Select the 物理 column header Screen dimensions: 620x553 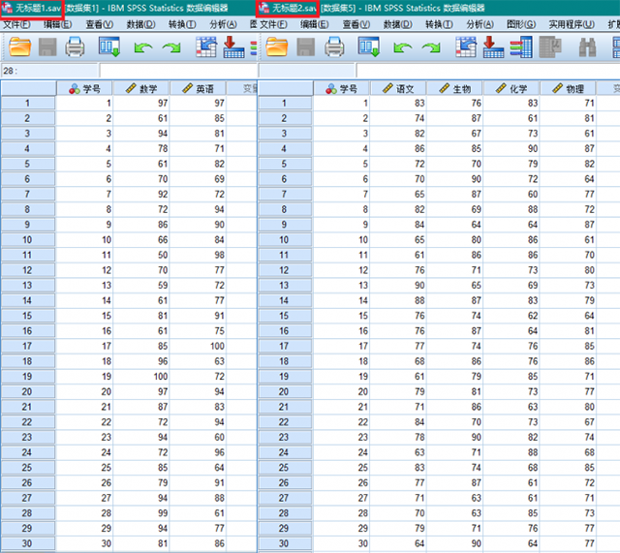(x=568, y=88)
